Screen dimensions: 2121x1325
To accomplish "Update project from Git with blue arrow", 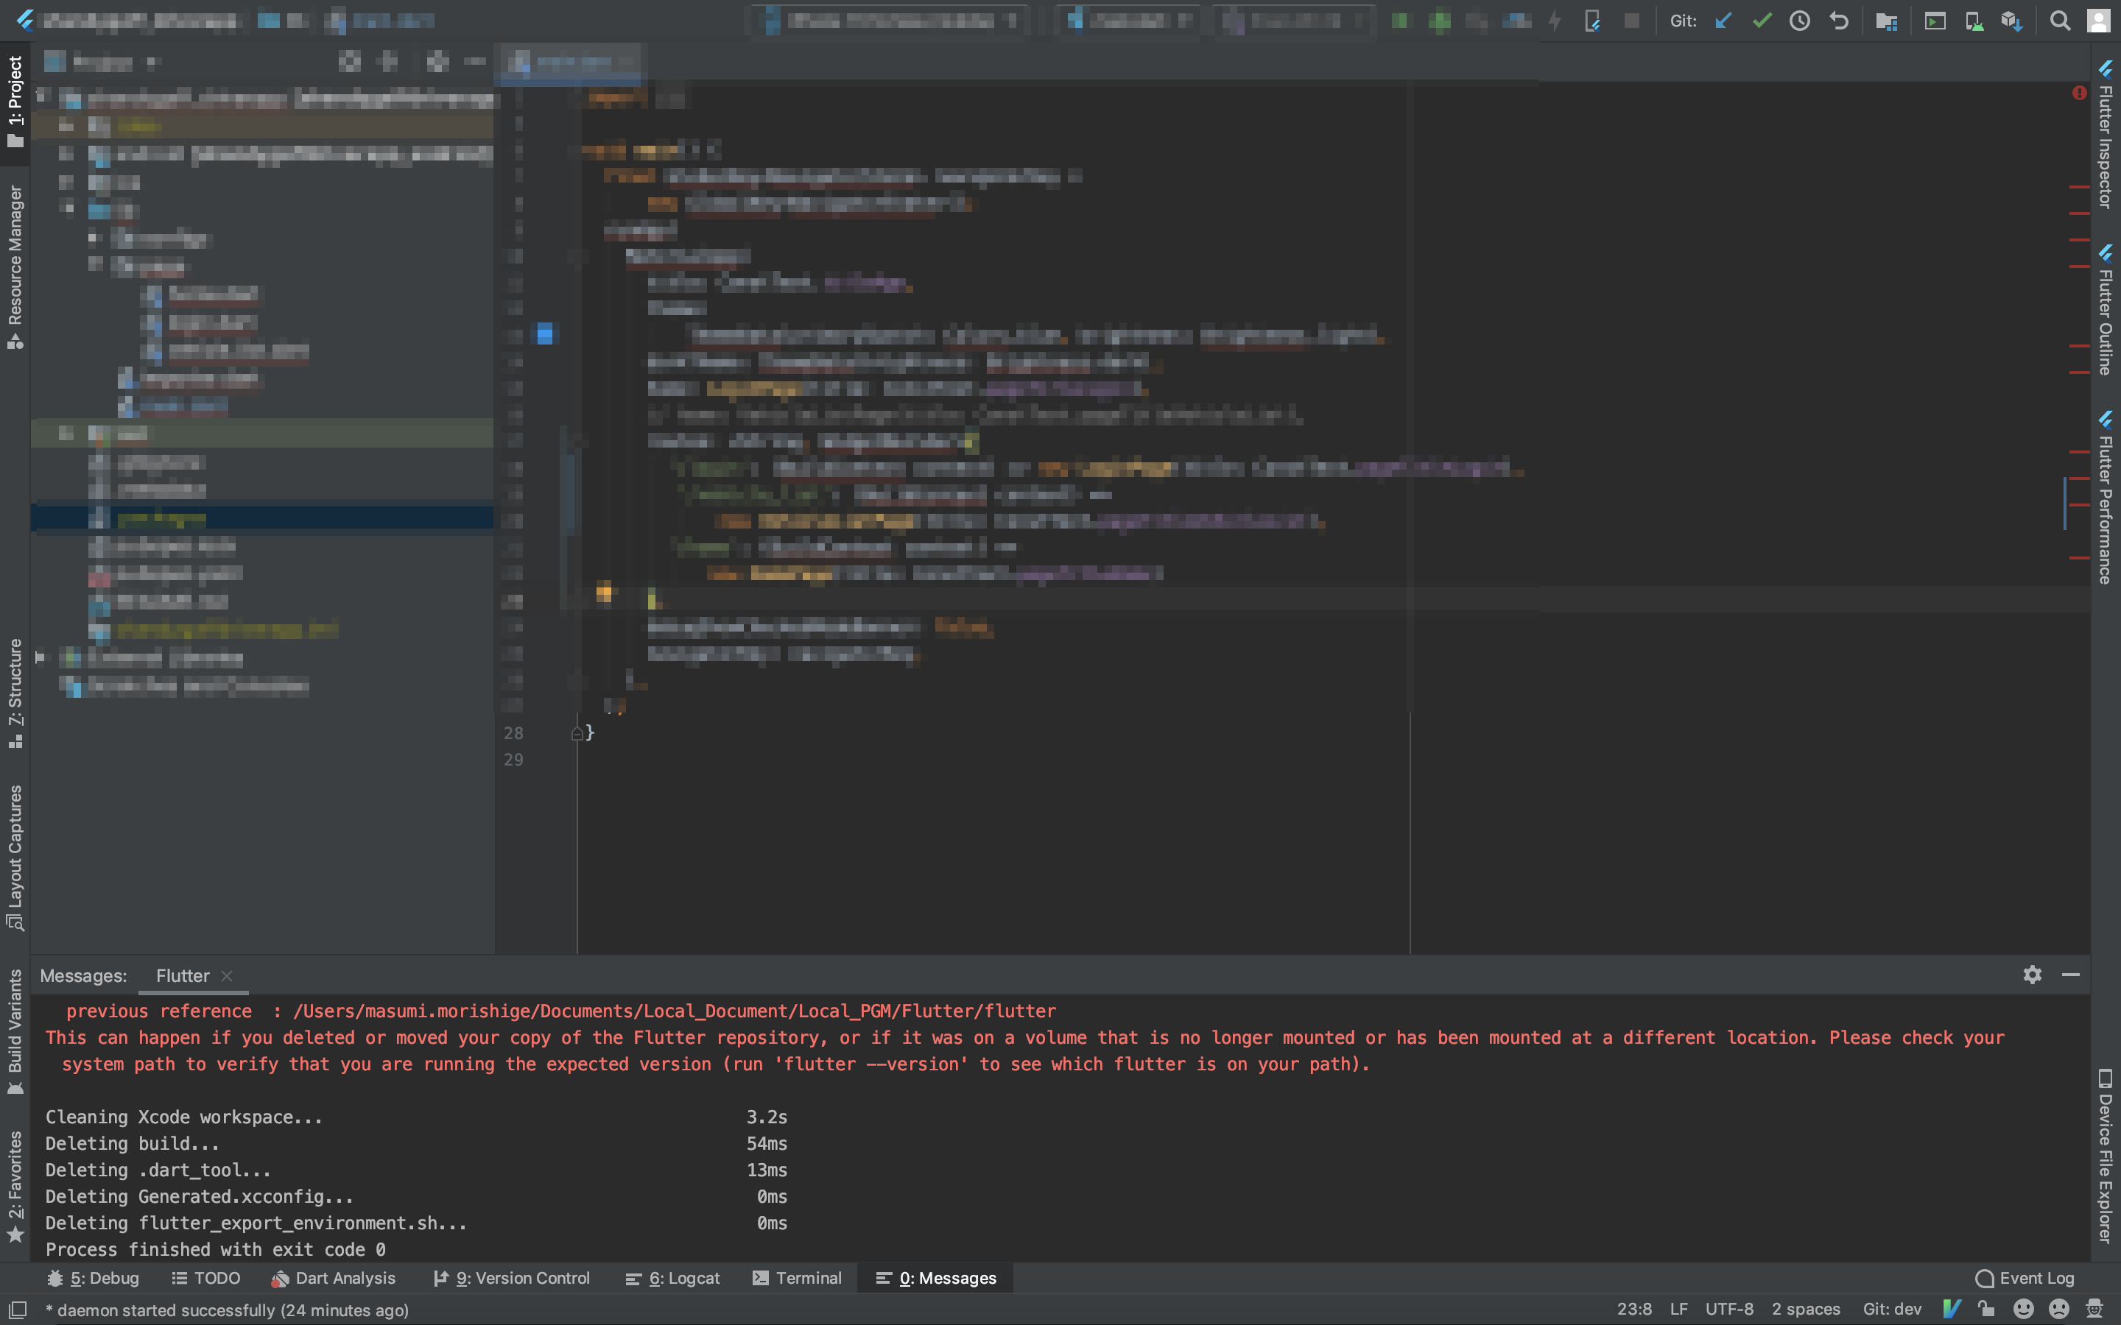I will tap(1723, 20).
